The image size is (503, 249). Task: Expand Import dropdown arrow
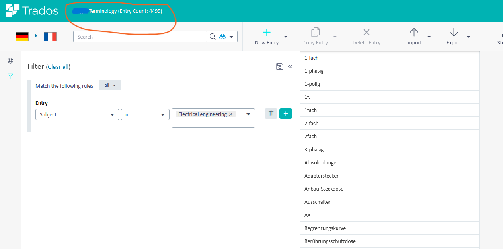pos(429,37)
